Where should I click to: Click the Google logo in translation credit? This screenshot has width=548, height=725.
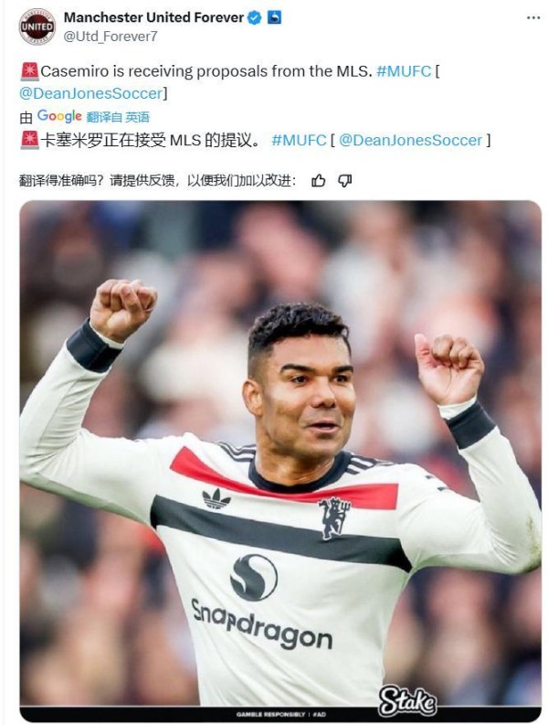[59, 116]
